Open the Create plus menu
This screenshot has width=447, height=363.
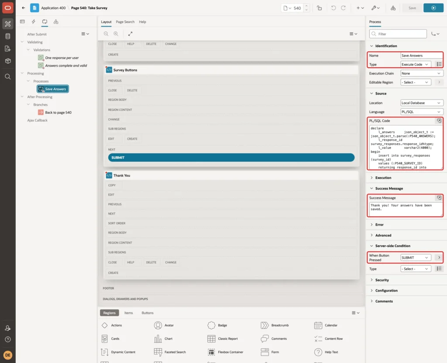point(360,8)
